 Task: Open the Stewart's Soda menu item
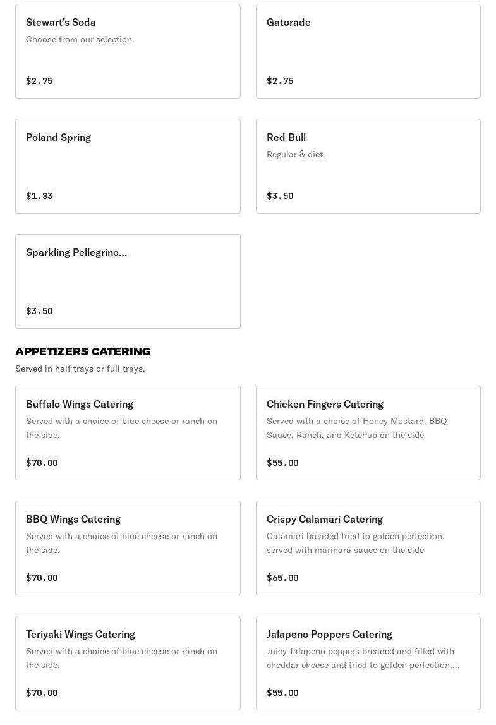click(x=128, y=51)
